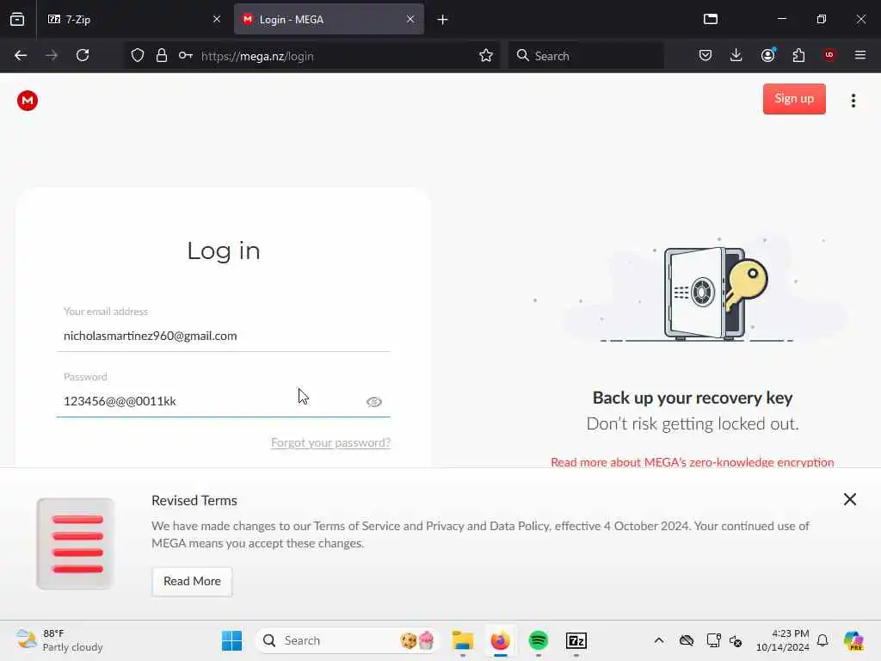881x661 pixels.
Task: Expand the hidden system tray icons
Action: 659,640
